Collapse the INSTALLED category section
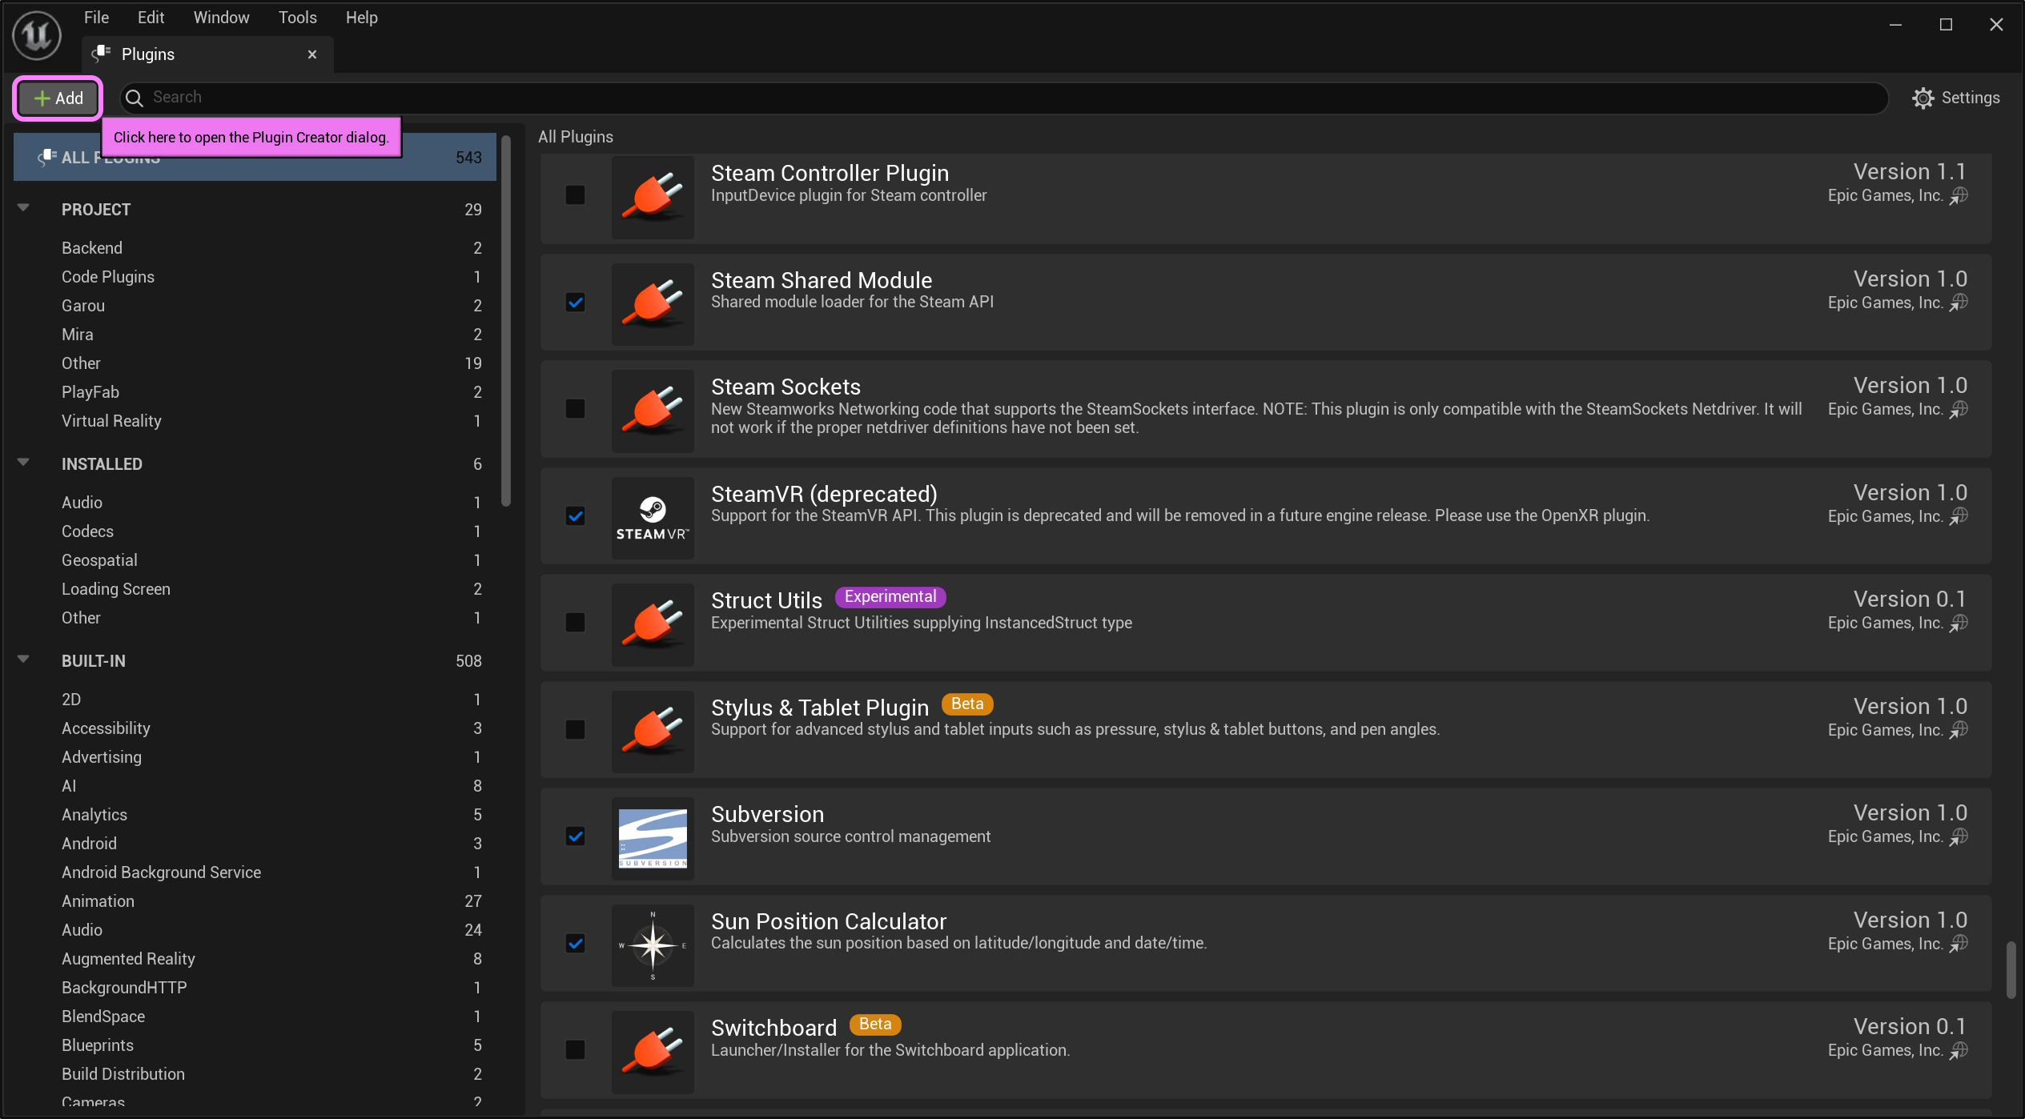Viewport: 2025px width, 1119px height. tap(23, 463)
